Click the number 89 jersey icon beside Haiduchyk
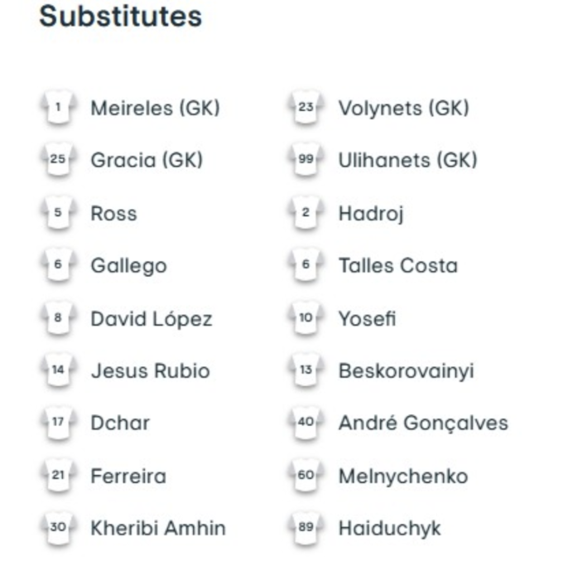The image size is (563, 571). pyautogui.click(x=306, y=529)
